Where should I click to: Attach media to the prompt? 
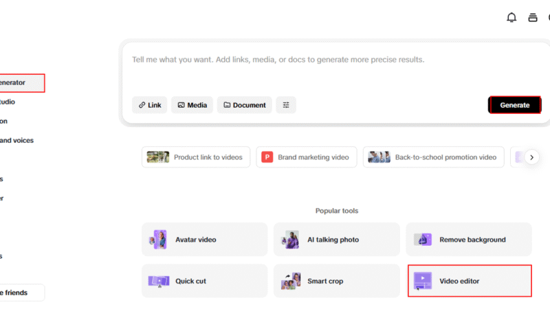(x=192, y=105)
